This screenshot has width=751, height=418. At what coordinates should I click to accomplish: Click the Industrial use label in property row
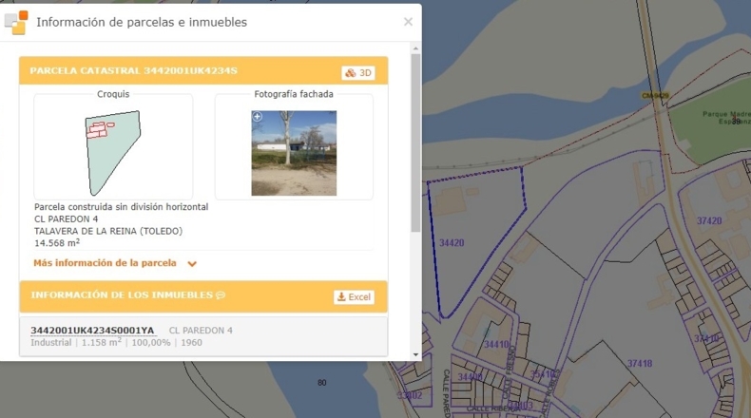click(50, 342)
